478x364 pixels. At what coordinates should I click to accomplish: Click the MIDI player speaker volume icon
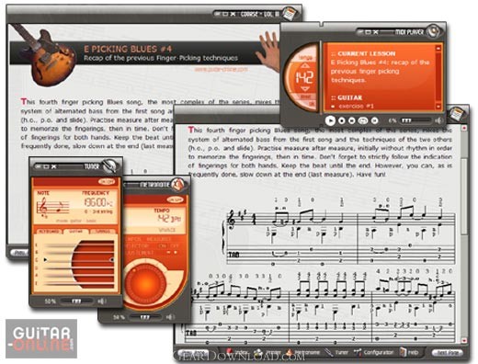click(438, 120)
